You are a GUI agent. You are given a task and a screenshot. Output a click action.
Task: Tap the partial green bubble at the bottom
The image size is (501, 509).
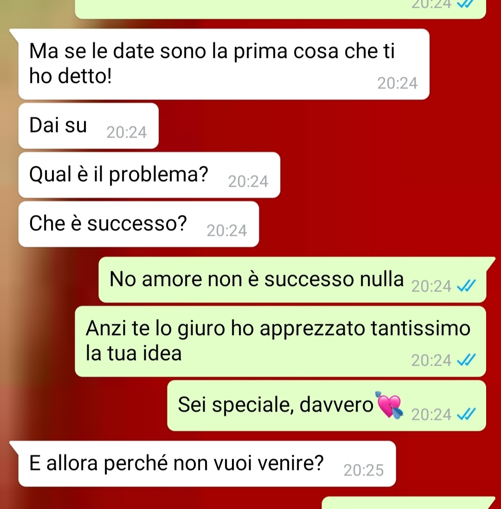pyautogui.click(x=409, y=503)
